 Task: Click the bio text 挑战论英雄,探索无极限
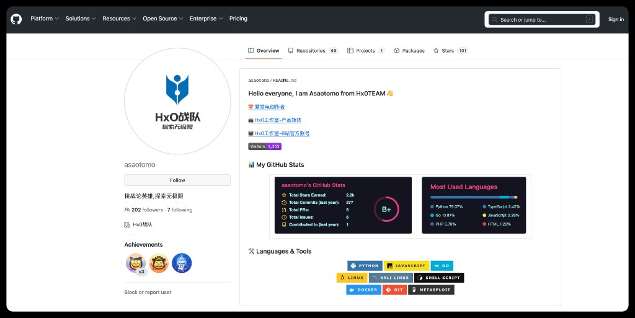click(154, 196)
